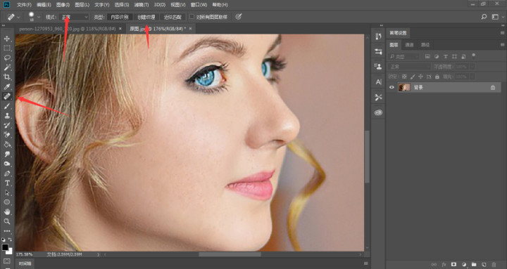Image resolution: width=507 pixels, height=269 pixels.
Task: Open the Edit Toolbar three-dots button
Action: coord(7,231)
